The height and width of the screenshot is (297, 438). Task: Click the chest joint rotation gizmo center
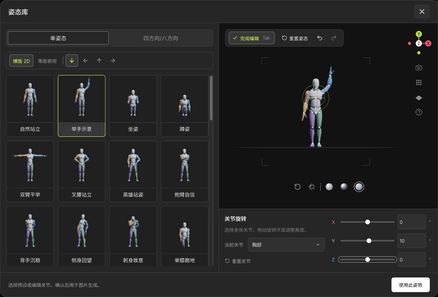316,98
